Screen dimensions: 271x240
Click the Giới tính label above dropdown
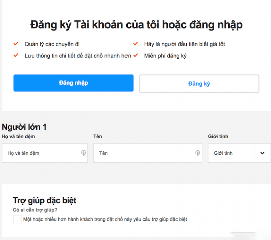point(218,136)
